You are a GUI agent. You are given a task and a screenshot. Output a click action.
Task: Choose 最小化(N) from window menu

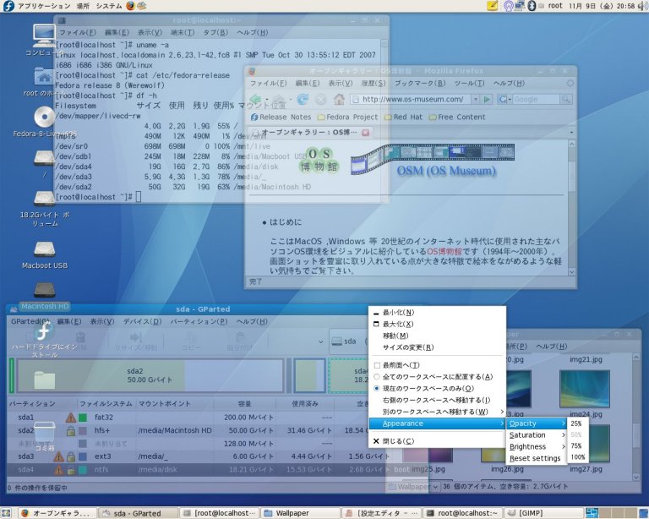point(437,313)
